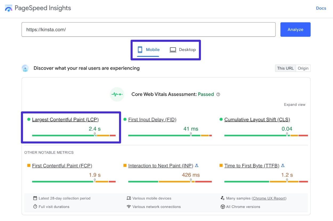Select the This URL toggle
Image resolution: width=333 pixels, height=221 pixels.
(x=285, y=68)
